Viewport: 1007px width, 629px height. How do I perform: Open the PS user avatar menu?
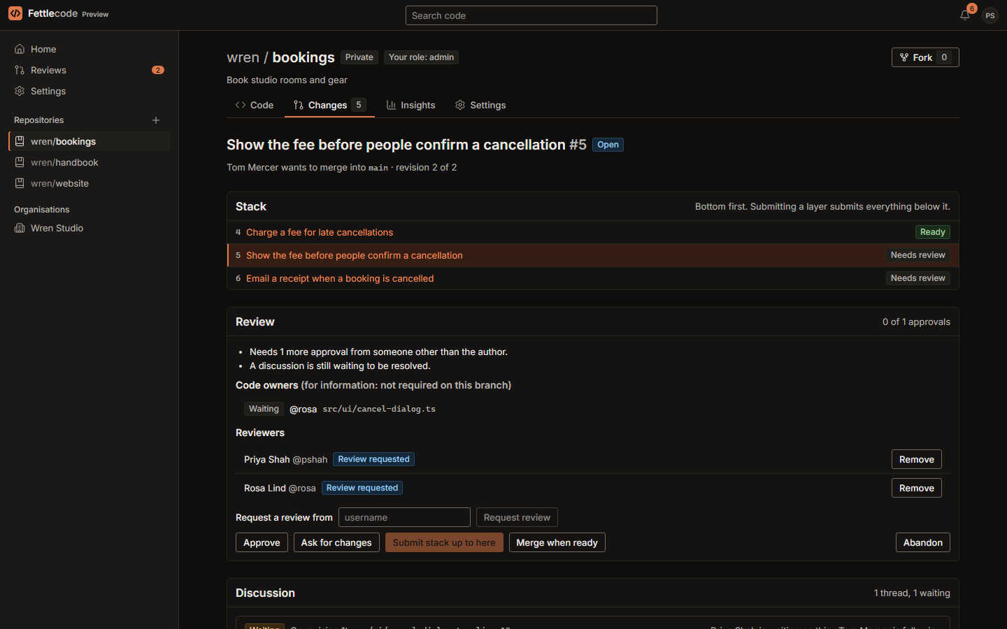990,15
